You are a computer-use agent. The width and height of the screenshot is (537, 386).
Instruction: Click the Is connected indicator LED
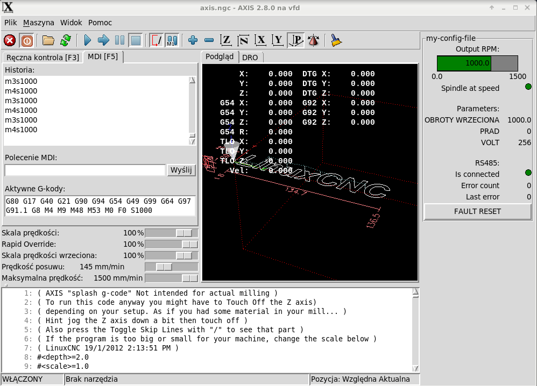click(x=528, y=173)
